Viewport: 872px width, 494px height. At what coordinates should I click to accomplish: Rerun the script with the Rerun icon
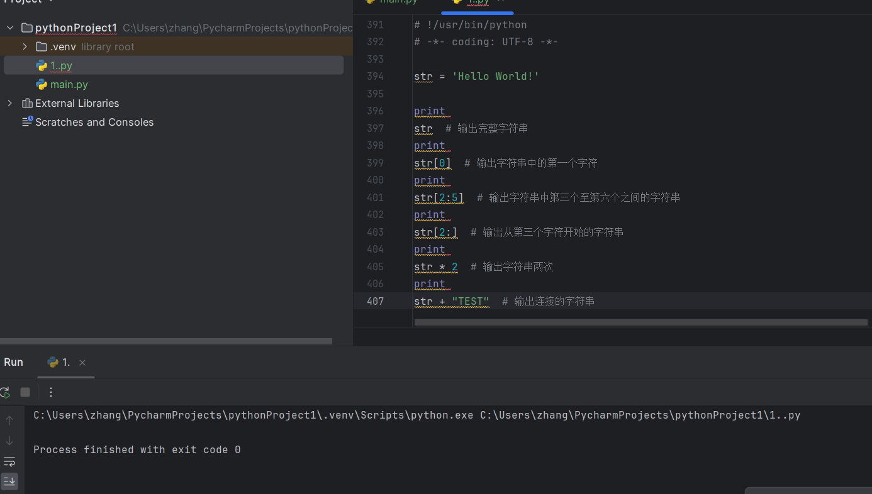[4, 392]
